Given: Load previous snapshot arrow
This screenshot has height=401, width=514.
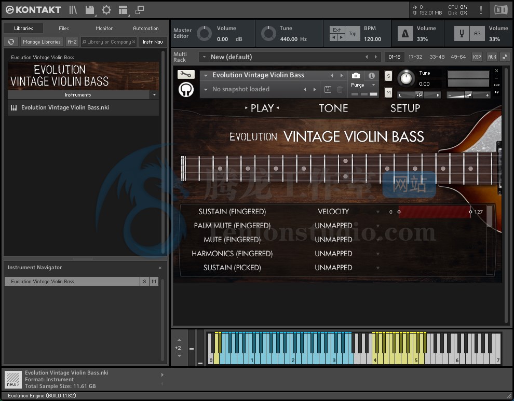Looking at the screenshot, I should point(305,89).
